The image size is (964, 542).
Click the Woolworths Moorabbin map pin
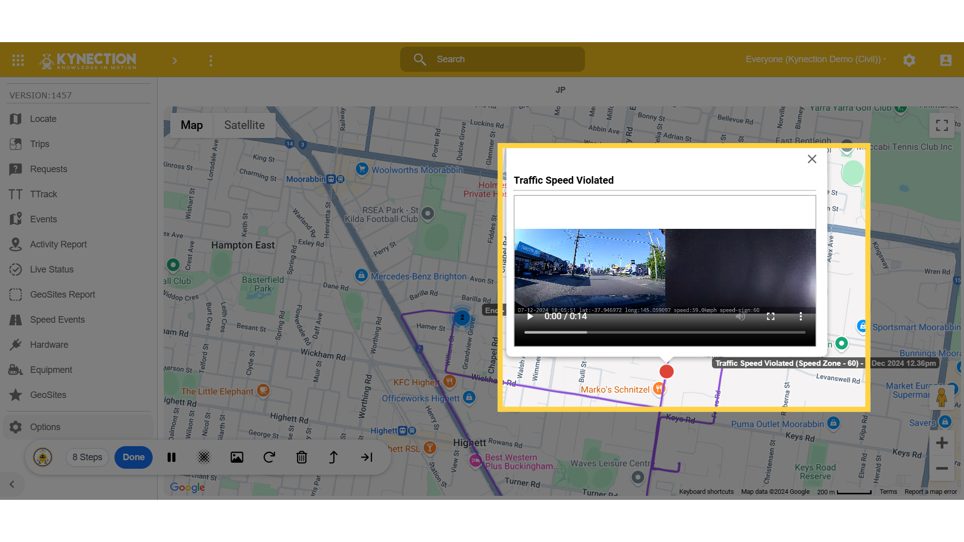[x=361, y=169]
